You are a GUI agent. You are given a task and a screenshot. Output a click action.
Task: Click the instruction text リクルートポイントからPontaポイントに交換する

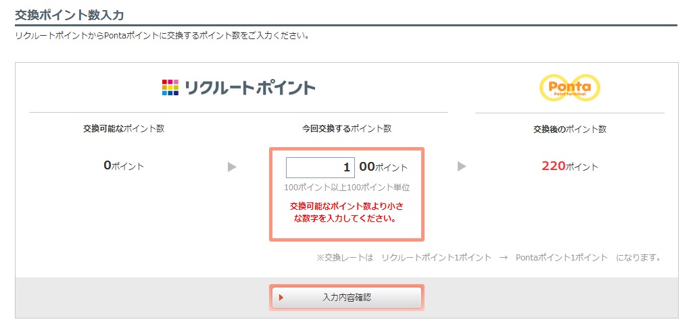[x=162, y=36]
